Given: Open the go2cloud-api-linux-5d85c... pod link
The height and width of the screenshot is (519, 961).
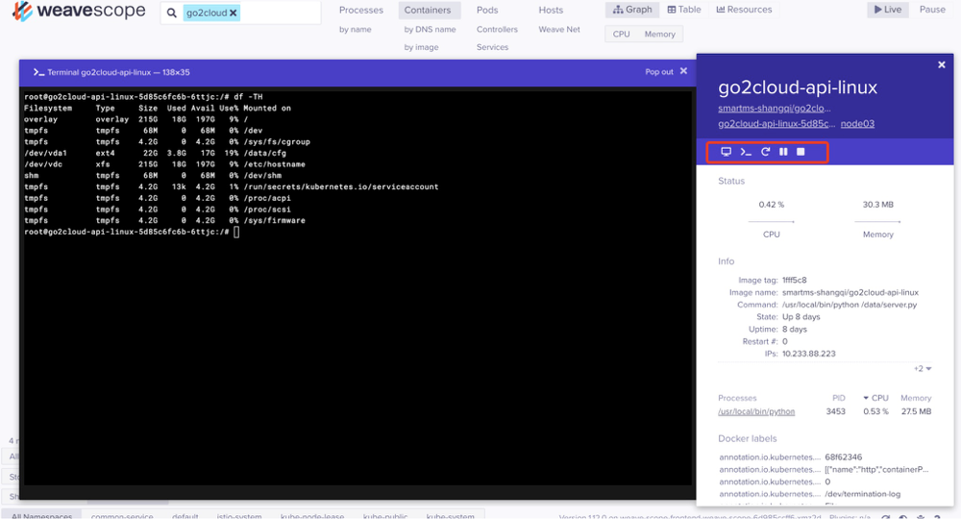Looking at the screenshot, I should [776, 124].
